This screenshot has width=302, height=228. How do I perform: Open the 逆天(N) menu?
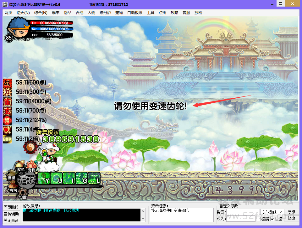[x=23, y=13]
